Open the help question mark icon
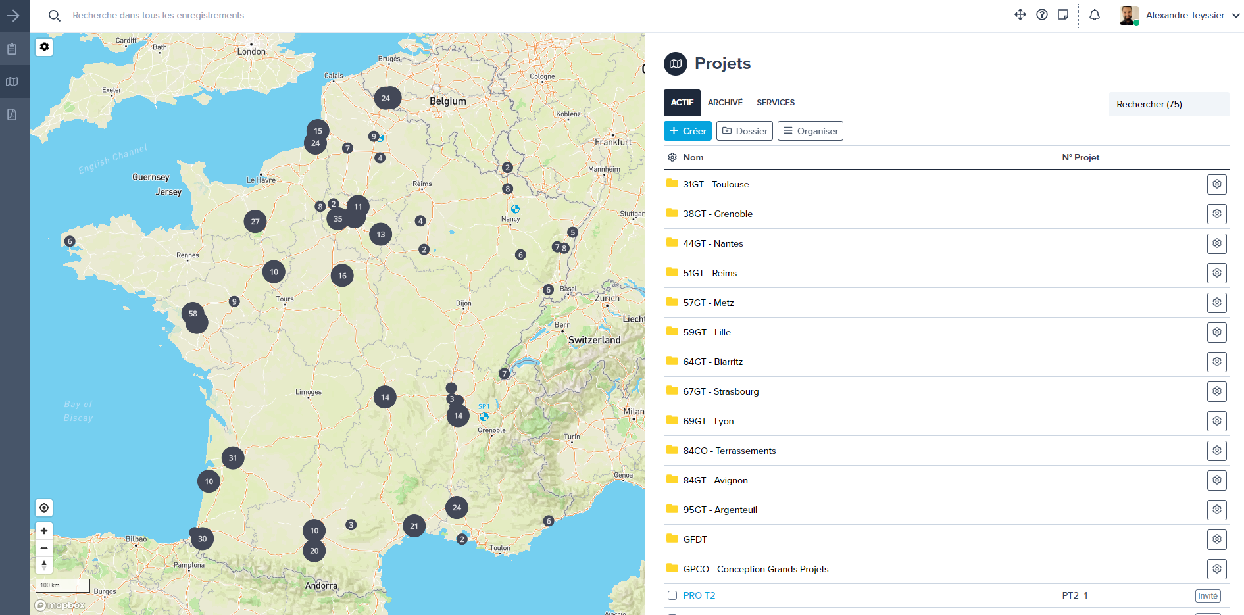 [1041, 14]
